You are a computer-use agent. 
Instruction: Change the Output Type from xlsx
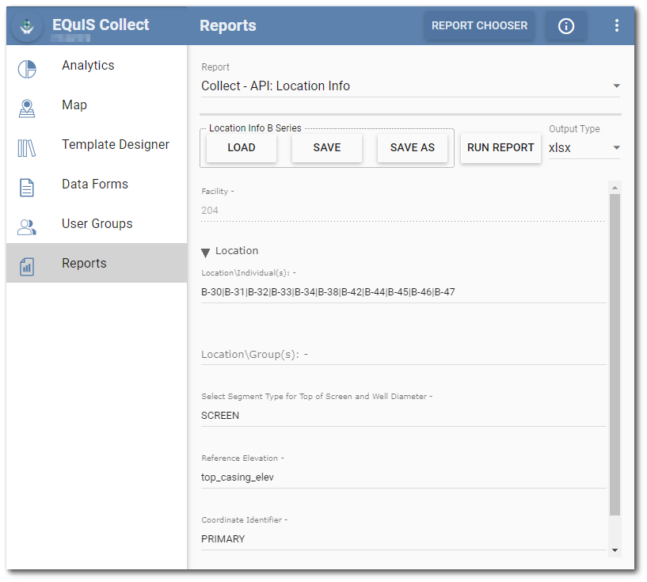[584, 148]
